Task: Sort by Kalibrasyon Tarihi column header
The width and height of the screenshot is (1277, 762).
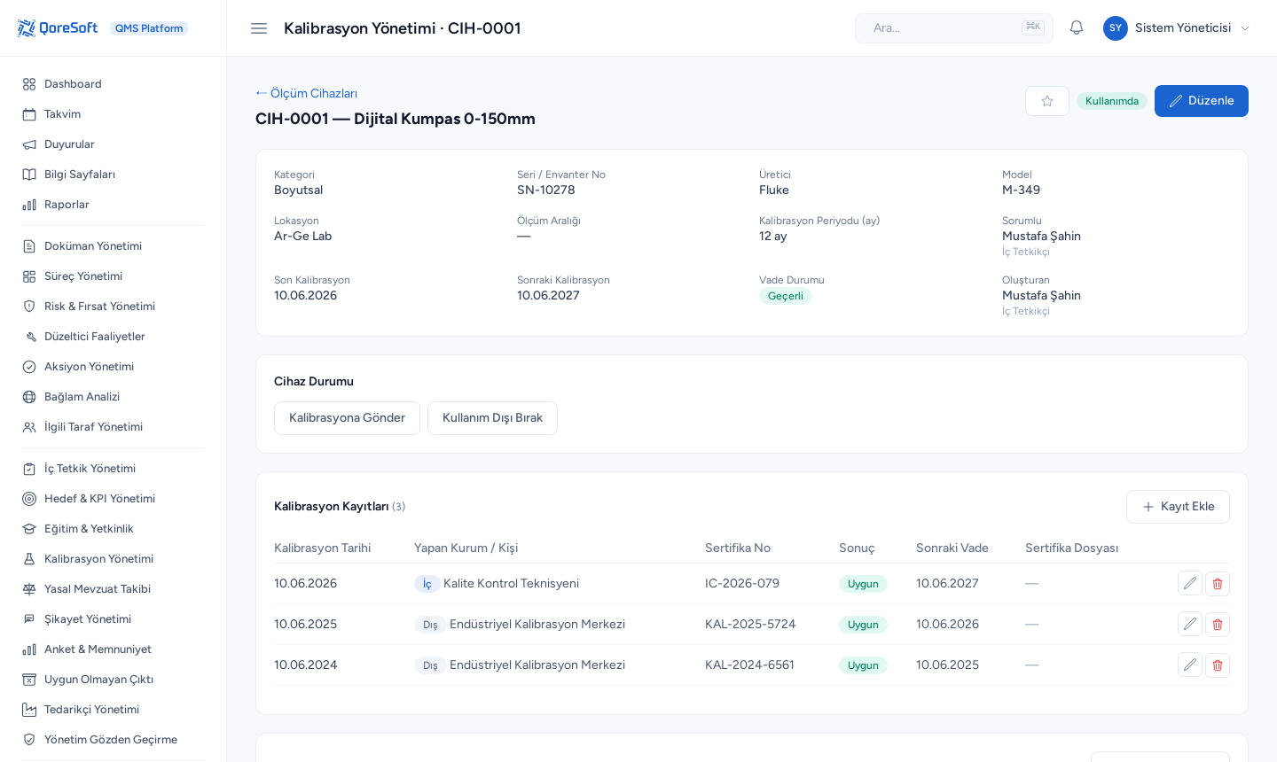Action: pyautogui.click(x=323, y=548)
